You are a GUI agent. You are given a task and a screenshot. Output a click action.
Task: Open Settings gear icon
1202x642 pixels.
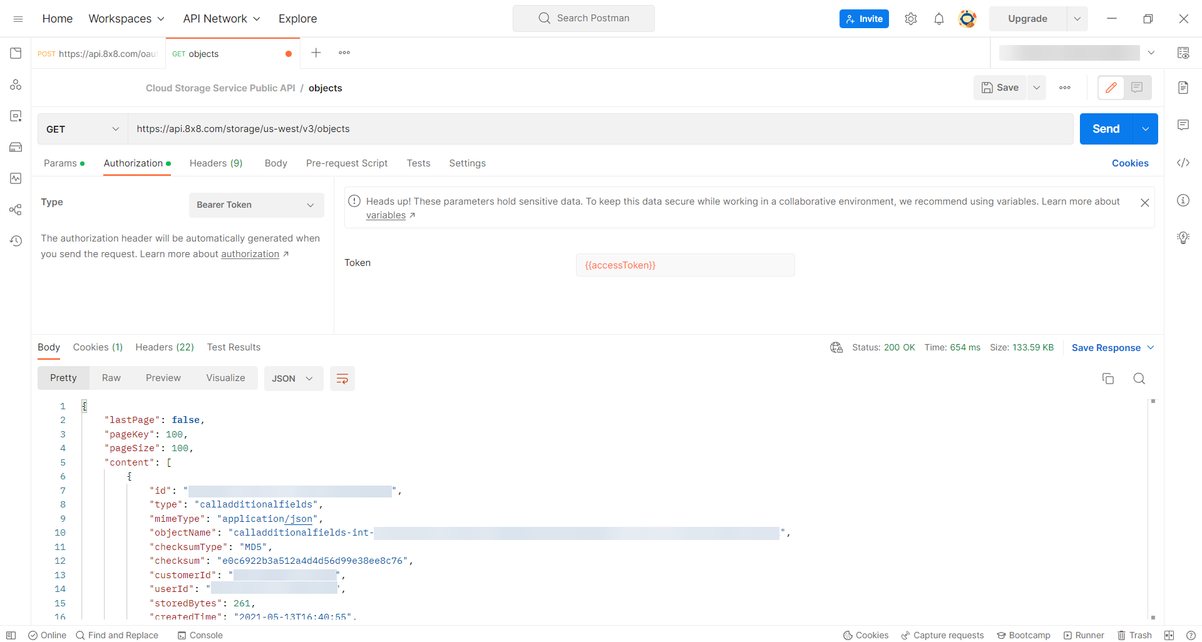click(911, 19)
